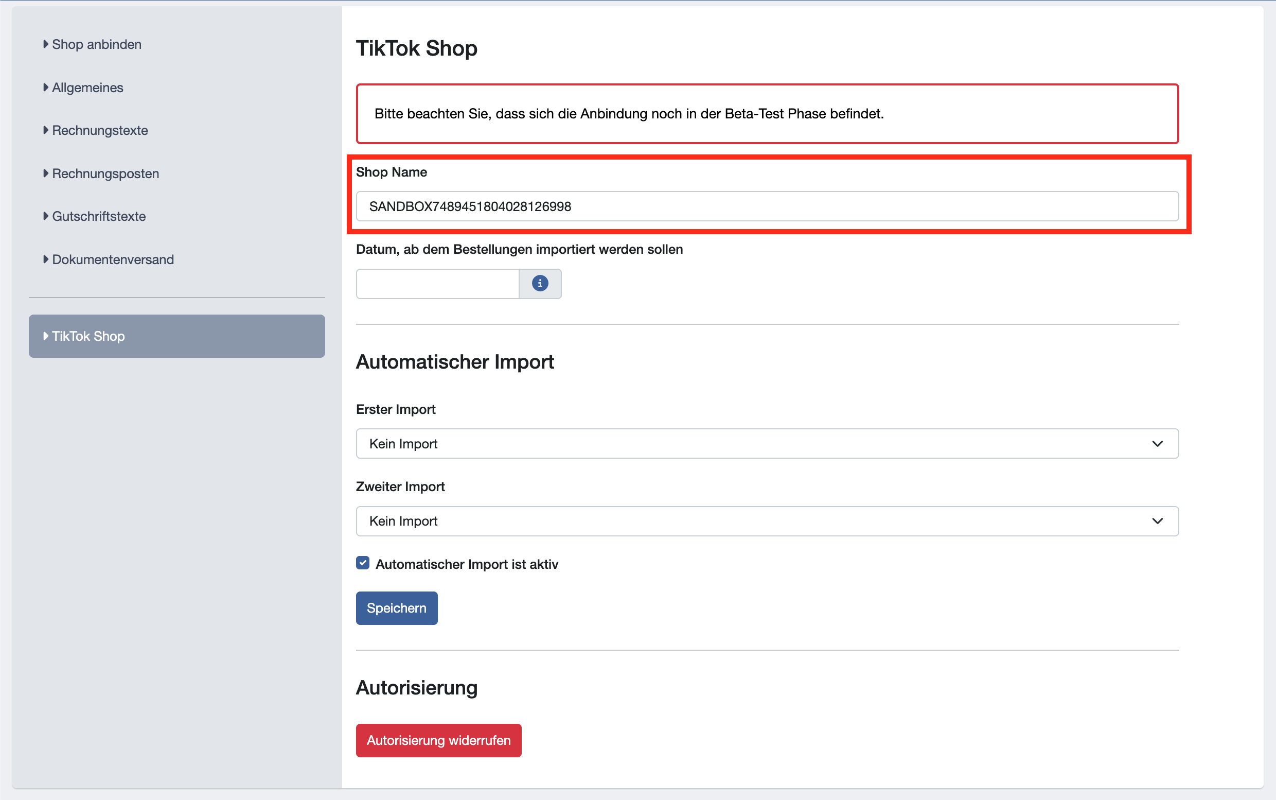Open the Erster Import dropdown
Screen dimensions: 1276x800
(x=767, y=443)
